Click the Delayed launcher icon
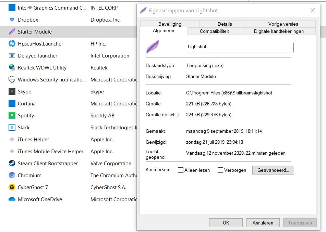 pyautogui.click(x=12, y=56)
